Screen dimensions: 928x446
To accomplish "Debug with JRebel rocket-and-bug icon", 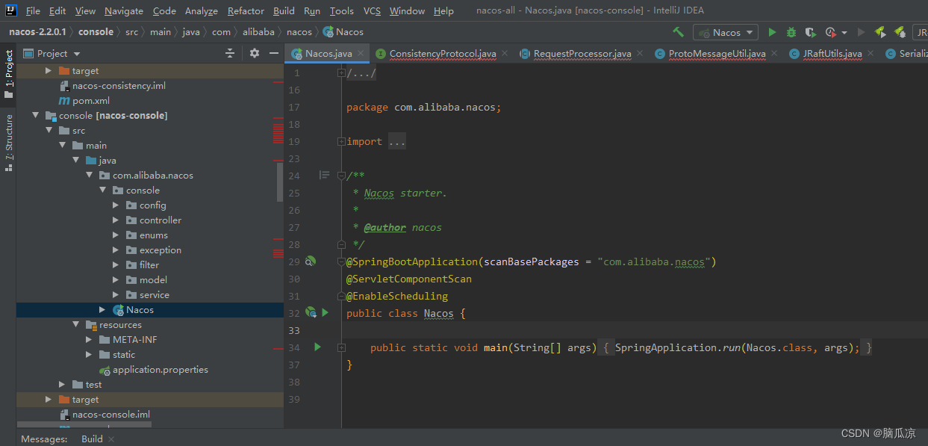I will point(900,32).
